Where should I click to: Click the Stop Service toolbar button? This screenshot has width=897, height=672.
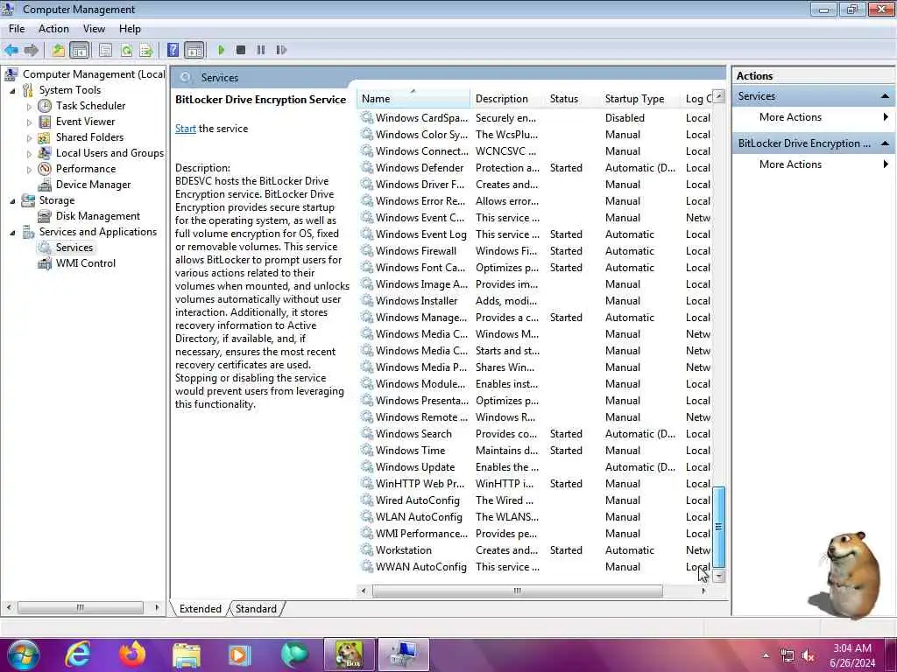point(241,50)
